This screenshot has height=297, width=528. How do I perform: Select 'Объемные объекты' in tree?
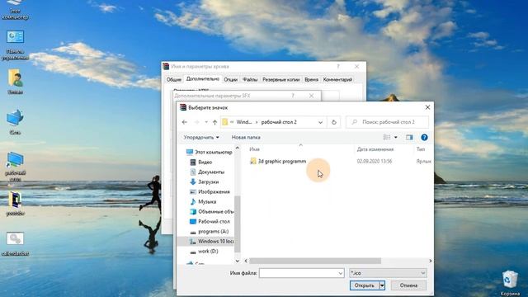(212, 211)
